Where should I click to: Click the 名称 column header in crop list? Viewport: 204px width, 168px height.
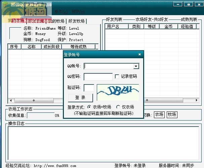tap(31, 47)
